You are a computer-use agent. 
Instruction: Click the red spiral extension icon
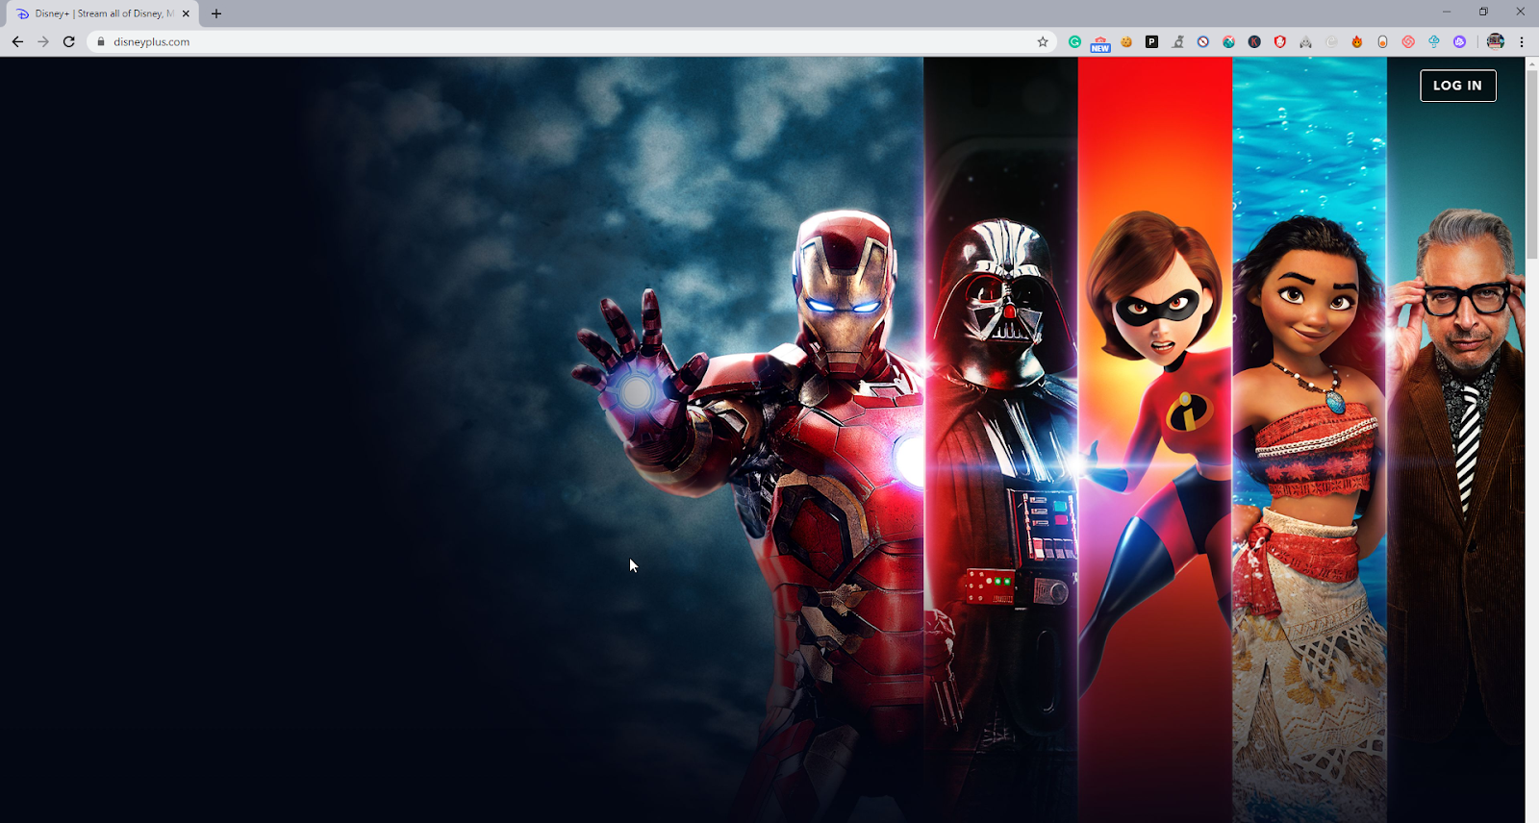[1408, 41]
